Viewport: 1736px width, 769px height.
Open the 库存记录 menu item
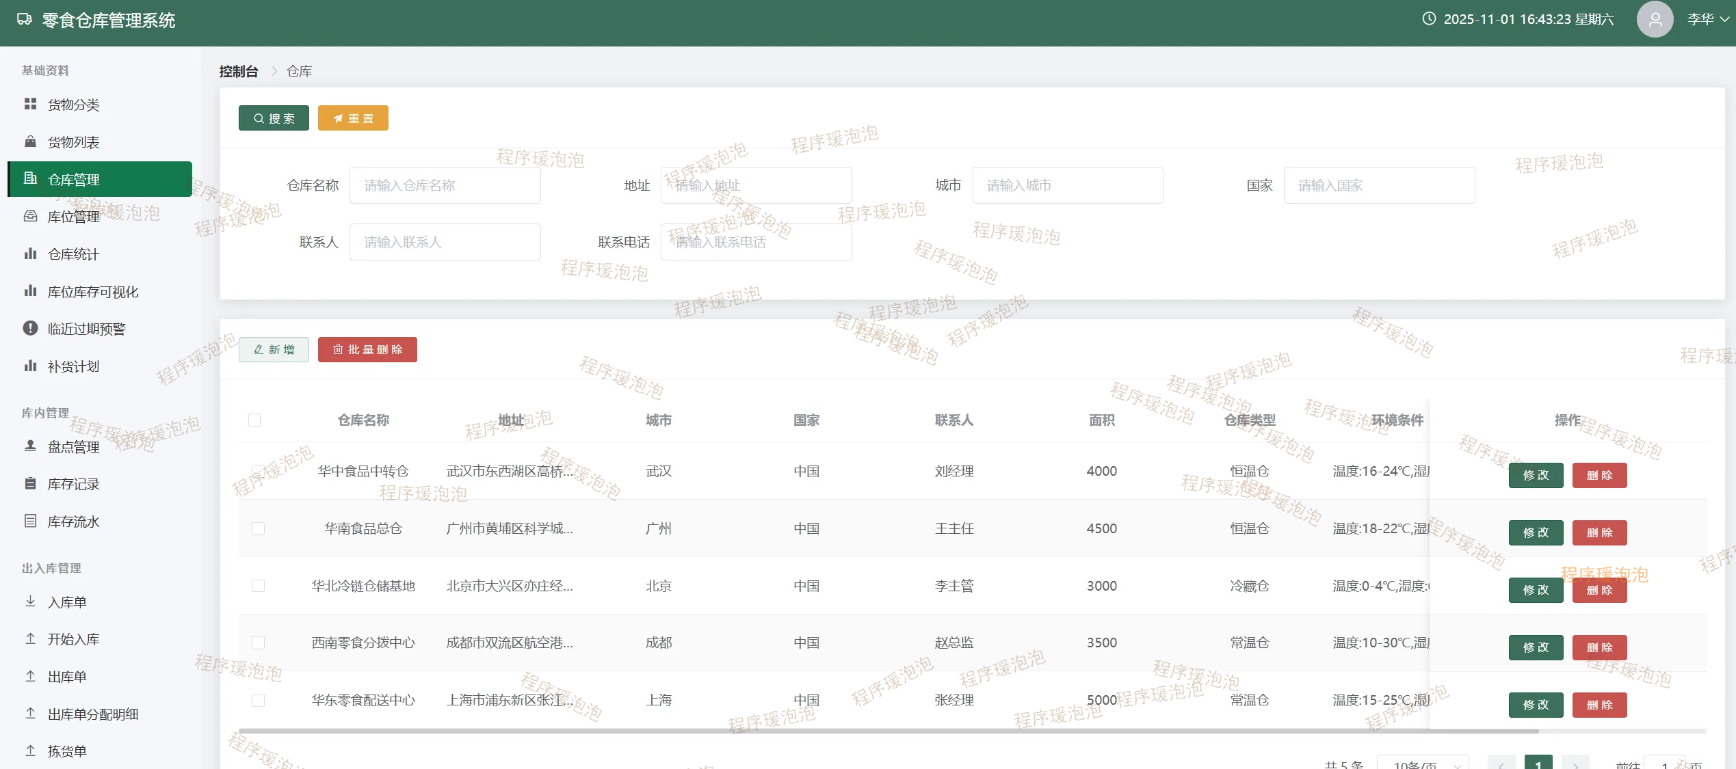[73, 484]
